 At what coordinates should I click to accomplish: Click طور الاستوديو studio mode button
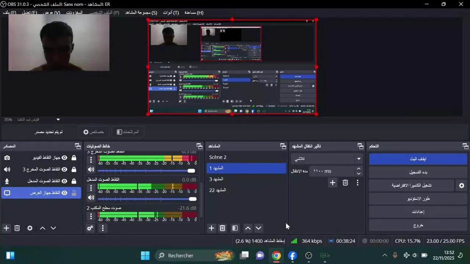[418, 198]
